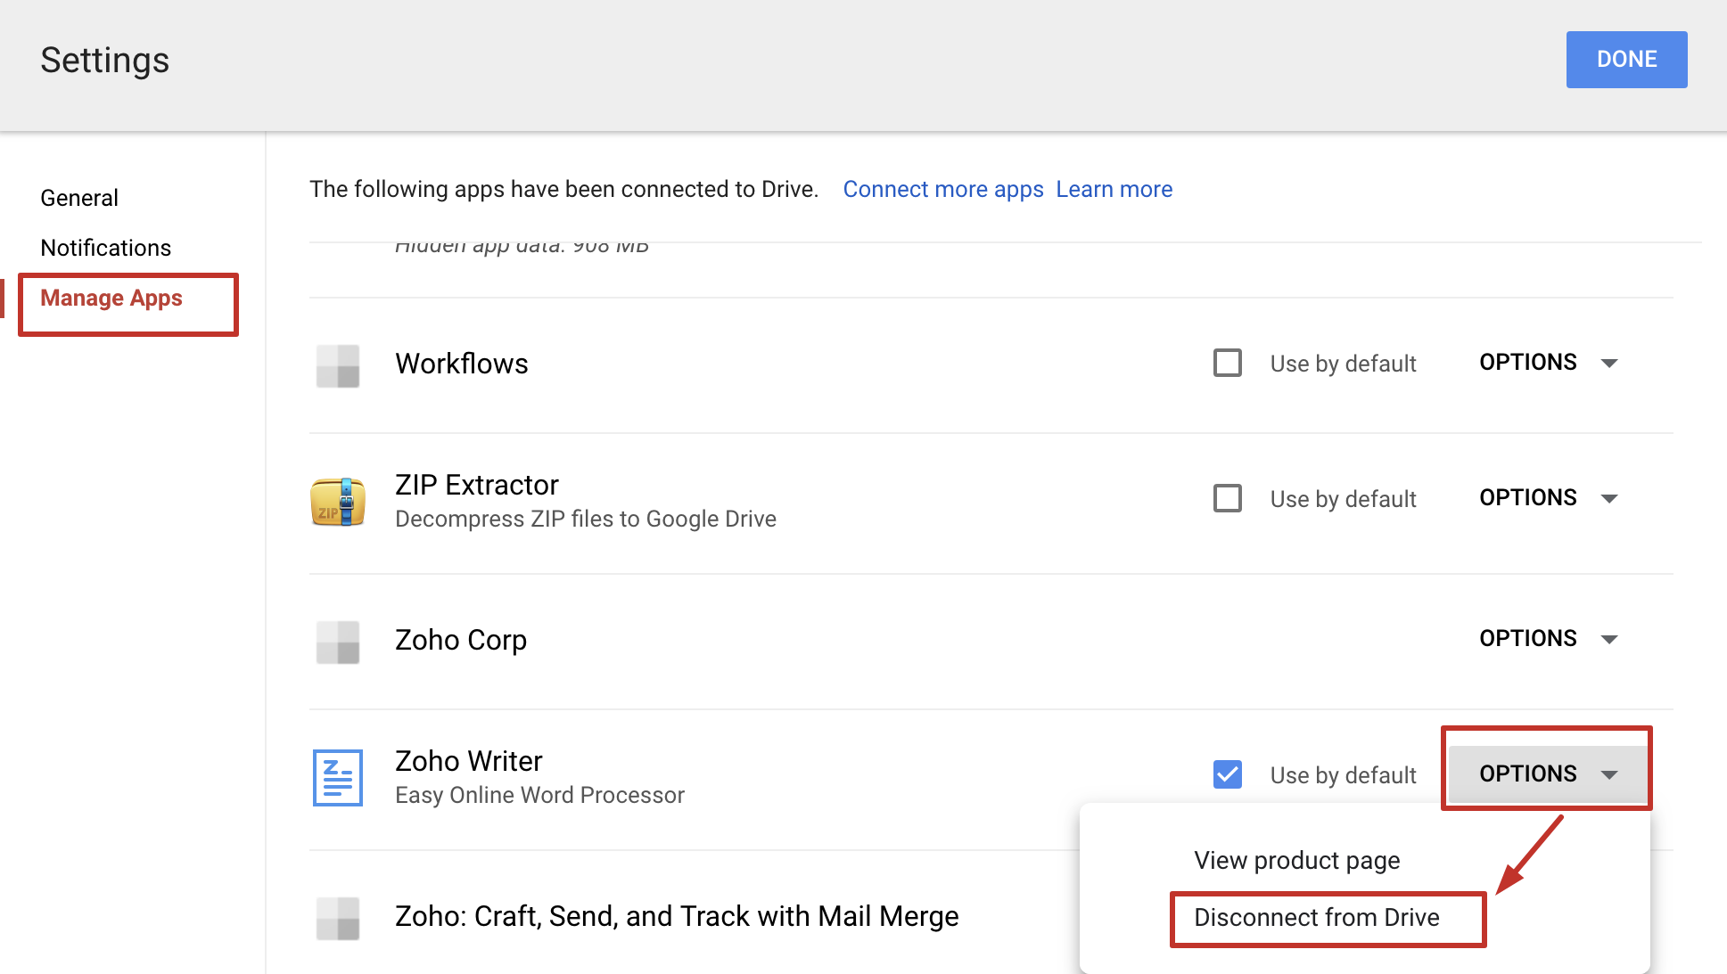Select the Manage Apps tab
The image size is (1727, 974).
[111, 299]
